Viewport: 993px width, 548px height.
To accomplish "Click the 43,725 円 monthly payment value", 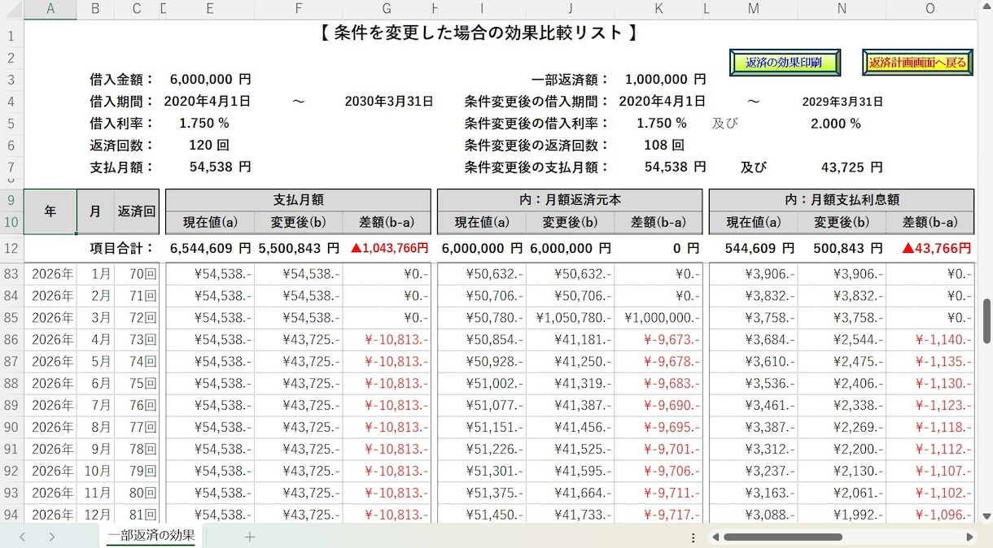I will coord(851,167).
